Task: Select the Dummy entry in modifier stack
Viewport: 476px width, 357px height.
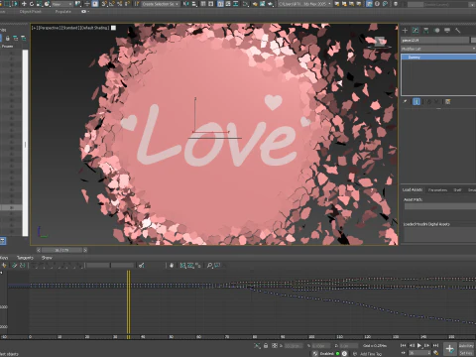Action: (x=438, y=58)
